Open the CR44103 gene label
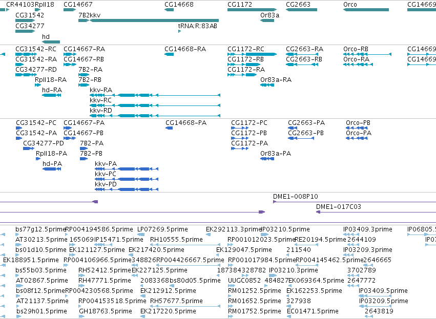 20,5
